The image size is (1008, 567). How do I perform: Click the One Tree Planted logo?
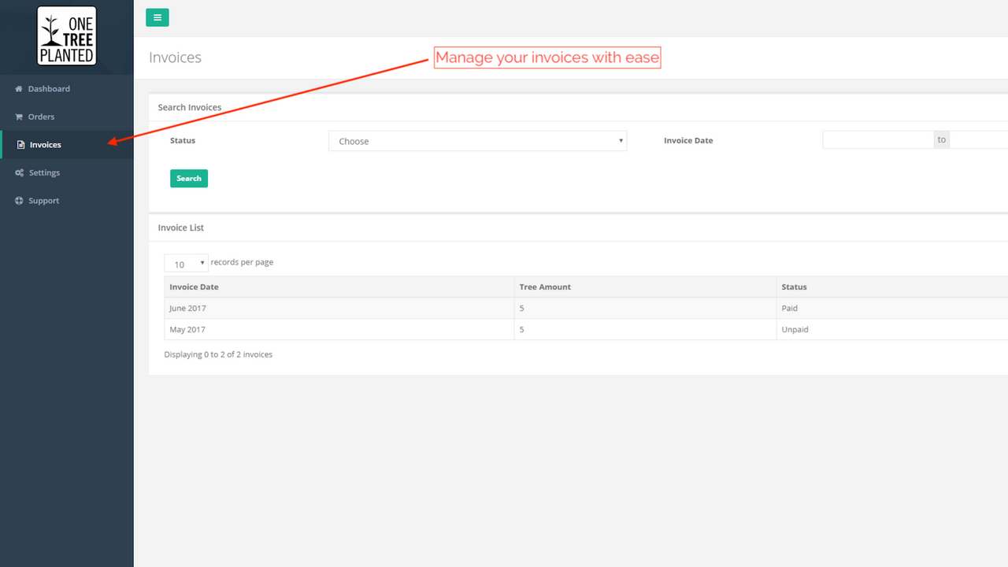point(67,35)
